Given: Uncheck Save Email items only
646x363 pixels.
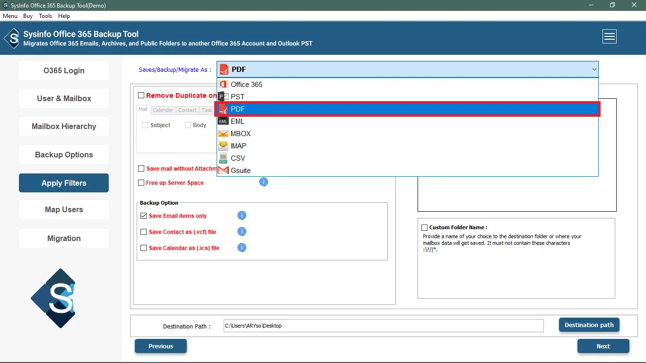Looking at the screenshot, I should click(144, 216).
